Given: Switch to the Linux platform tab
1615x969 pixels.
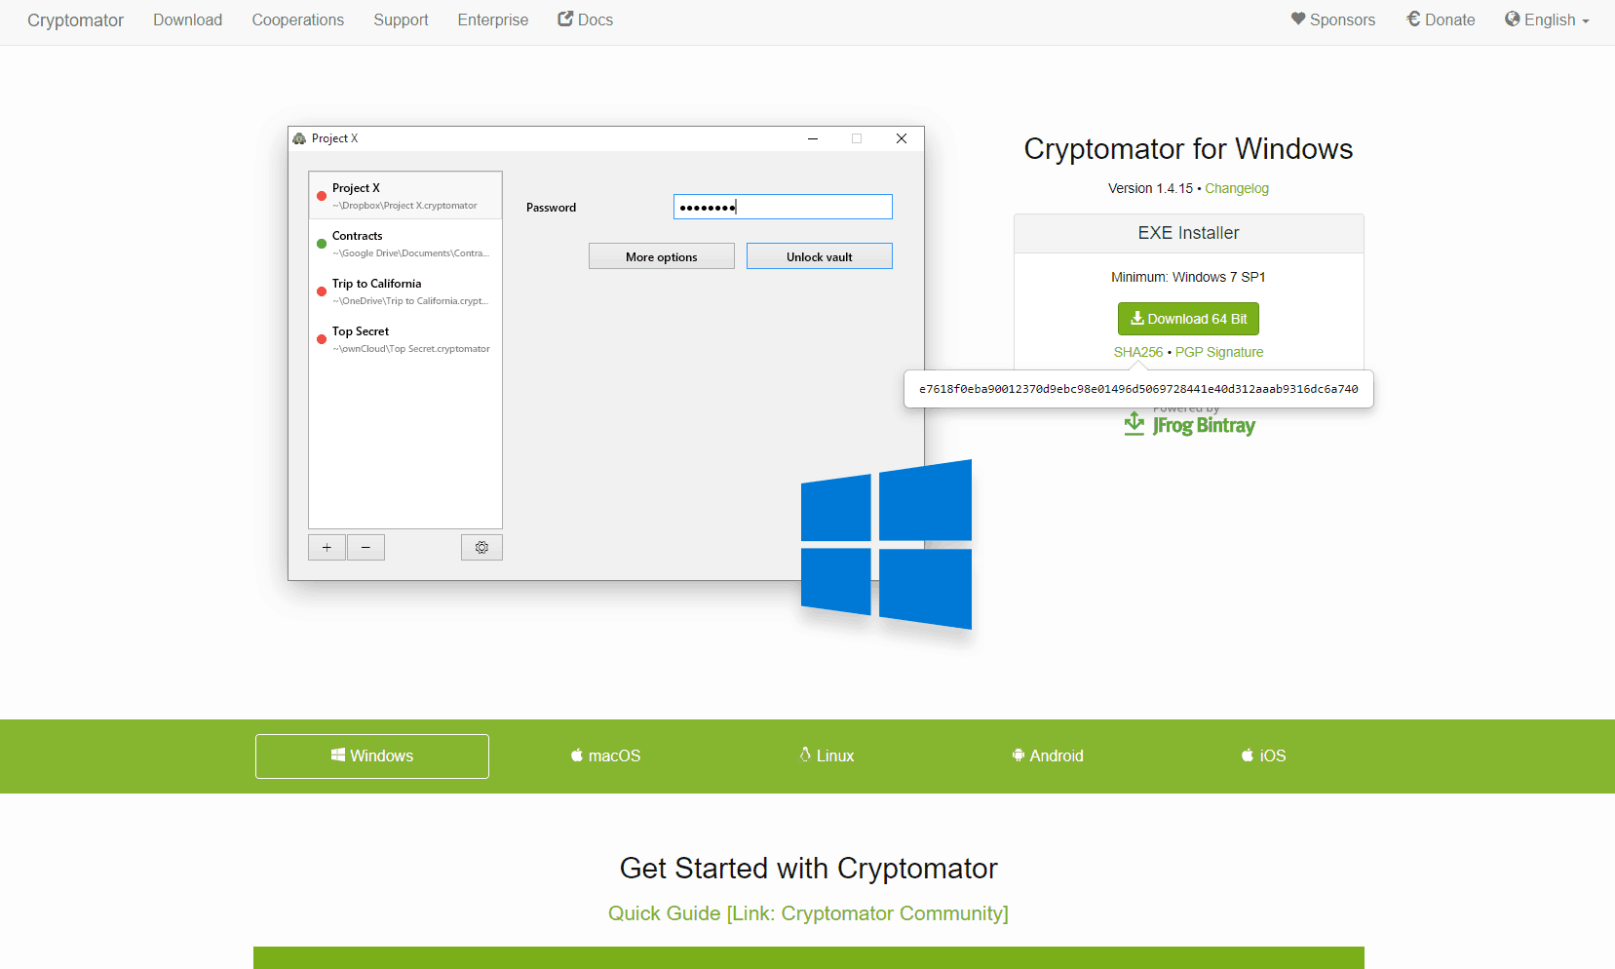Looking at the screenshot, I should [827, 756].
